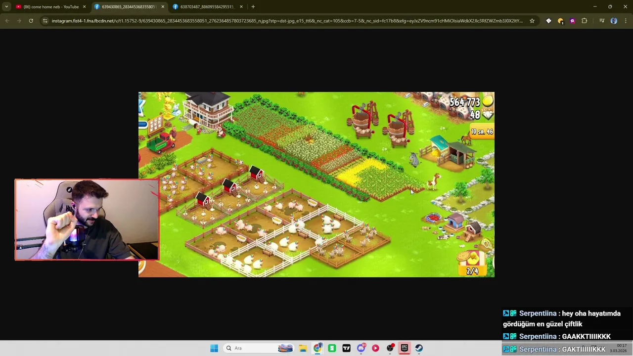Close the YouTube tab
This screenshot has height=356, width=633.
84,6
